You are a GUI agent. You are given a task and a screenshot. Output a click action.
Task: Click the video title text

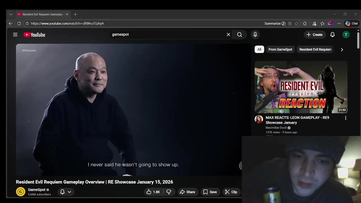pos(94,182)
